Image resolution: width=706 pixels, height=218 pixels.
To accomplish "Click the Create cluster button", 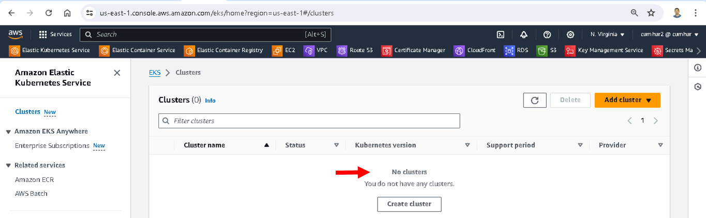I will coord(409,204).
